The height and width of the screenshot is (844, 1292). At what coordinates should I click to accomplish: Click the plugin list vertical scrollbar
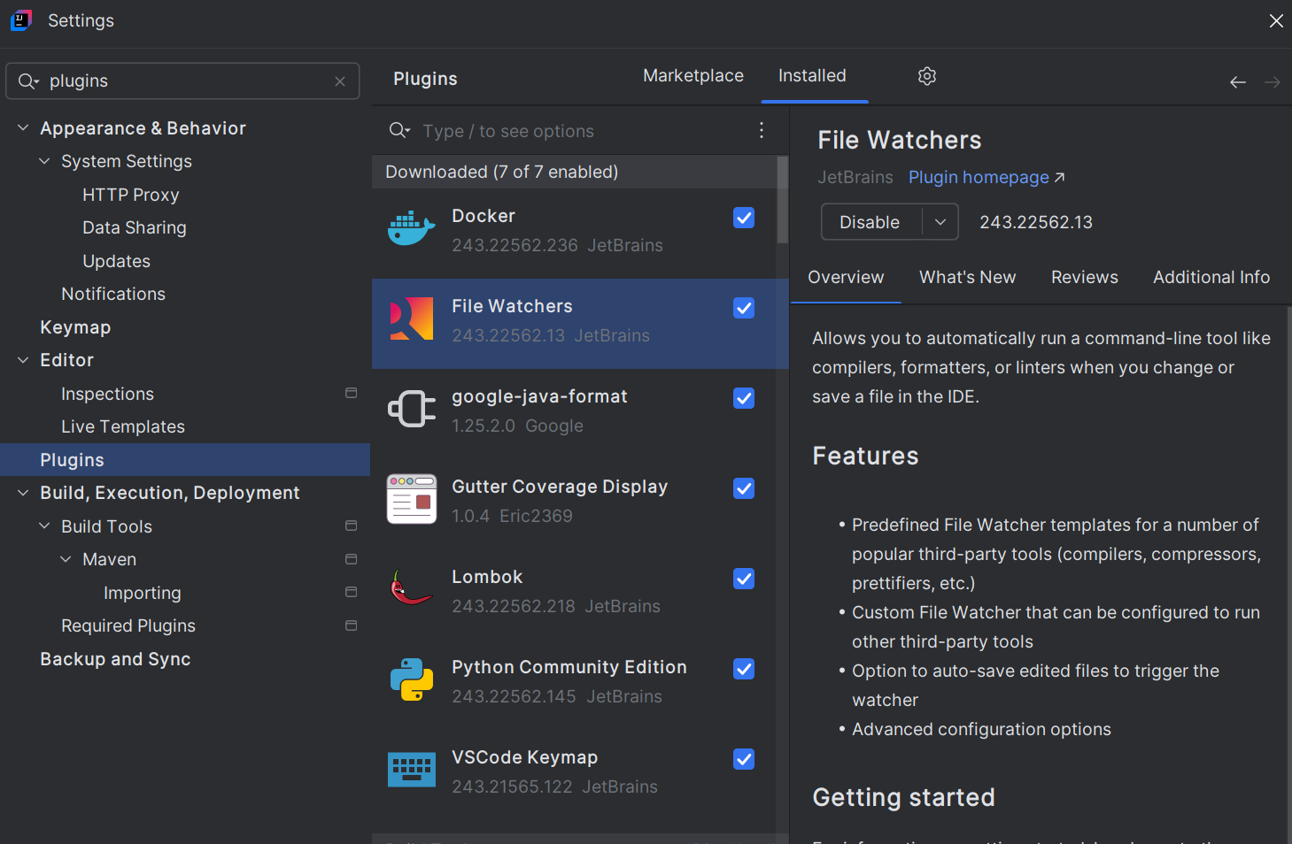tap(782, 200)
